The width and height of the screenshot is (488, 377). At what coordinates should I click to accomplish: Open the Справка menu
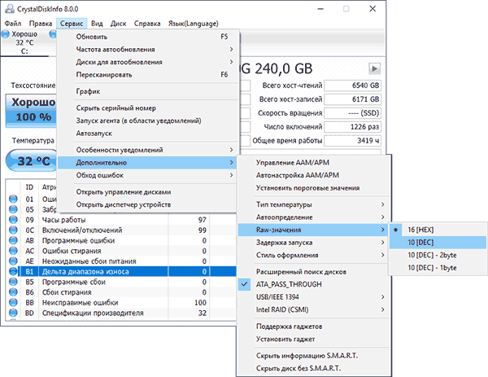(x=147, y=24)
